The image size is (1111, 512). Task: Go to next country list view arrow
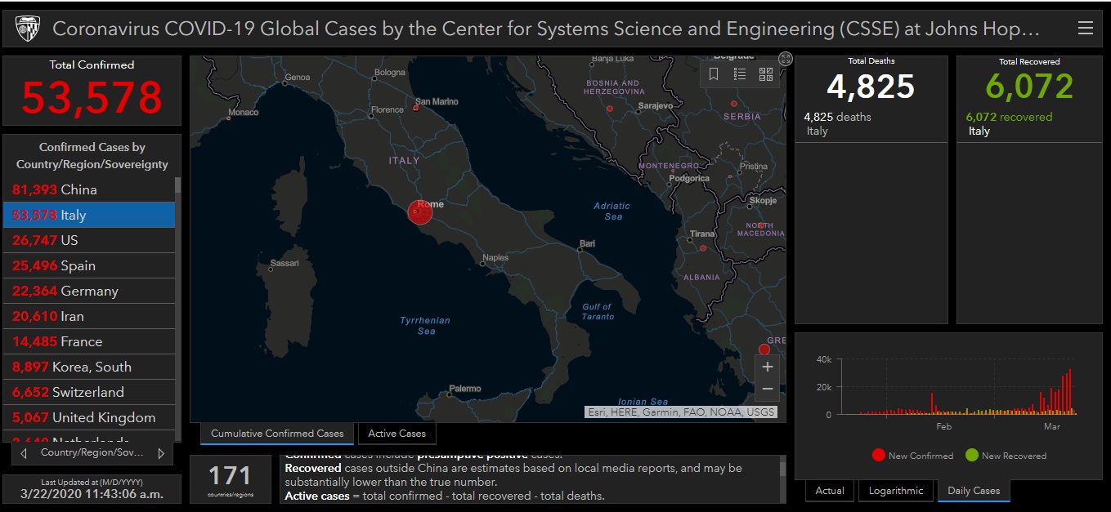[161, 452]
